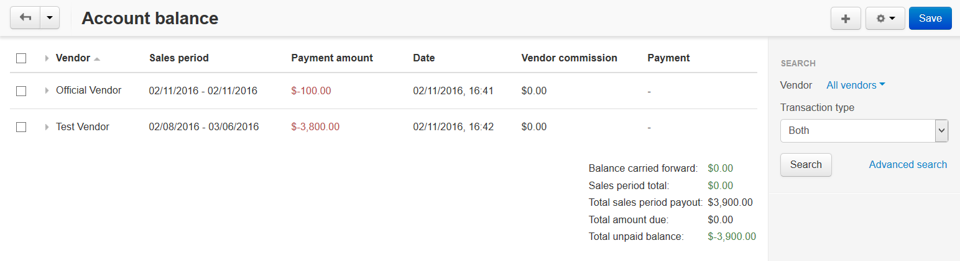Check the Test Vendor row checkbox
Screen dimensions: 960x261
(x=21, y=127)
